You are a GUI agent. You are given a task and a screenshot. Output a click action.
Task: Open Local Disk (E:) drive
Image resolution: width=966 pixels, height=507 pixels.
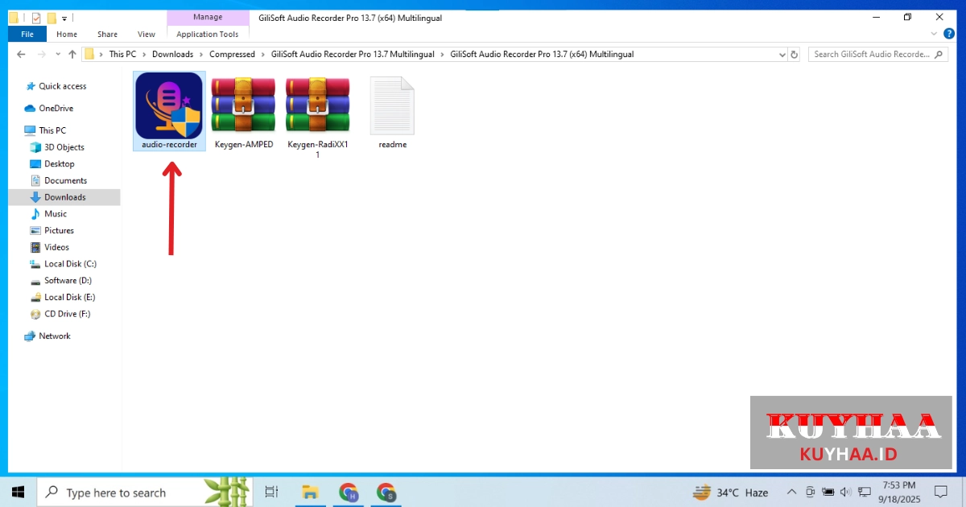64,297
